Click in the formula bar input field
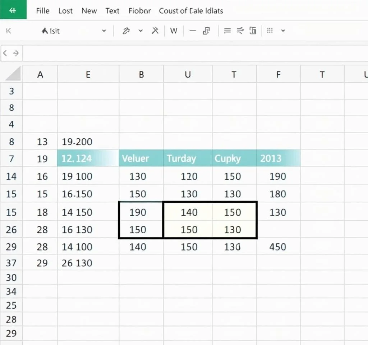The height and width of the screenshot is (345, 368). [194, 54]
